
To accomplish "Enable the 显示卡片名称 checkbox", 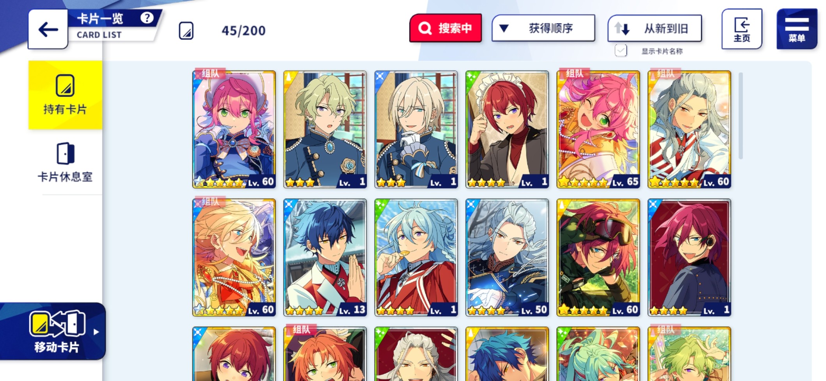I will click(x=621, y=51).
